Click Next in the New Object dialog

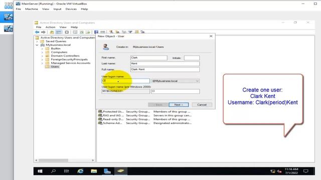(179, 104)
